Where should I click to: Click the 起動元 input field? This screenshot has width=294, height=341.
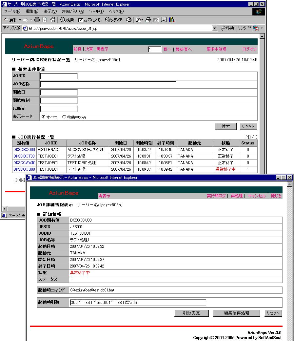[x=59, y=109]
